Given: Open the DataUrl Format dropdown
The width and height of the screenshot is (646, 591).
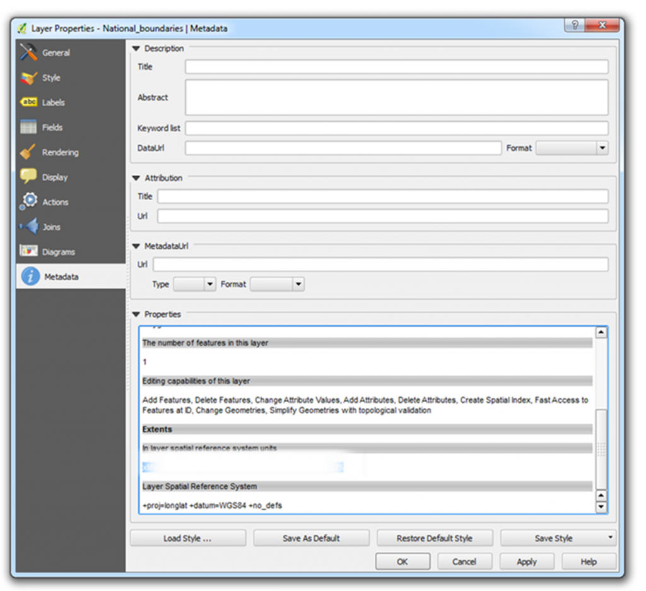Looking at the screenshot, I should (572, 148).
